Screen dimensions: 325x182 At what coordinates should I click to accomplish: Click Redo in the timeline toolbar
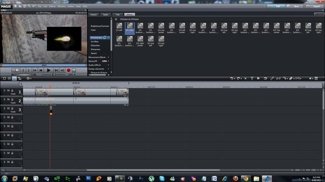tap(238, 78)
